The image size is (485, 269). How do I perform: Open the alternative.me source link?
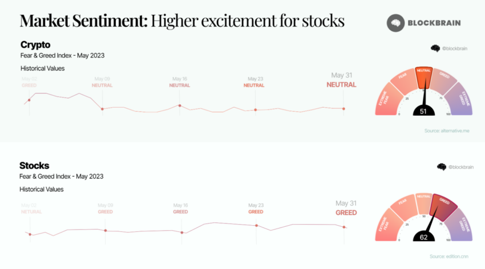(447, 131)
